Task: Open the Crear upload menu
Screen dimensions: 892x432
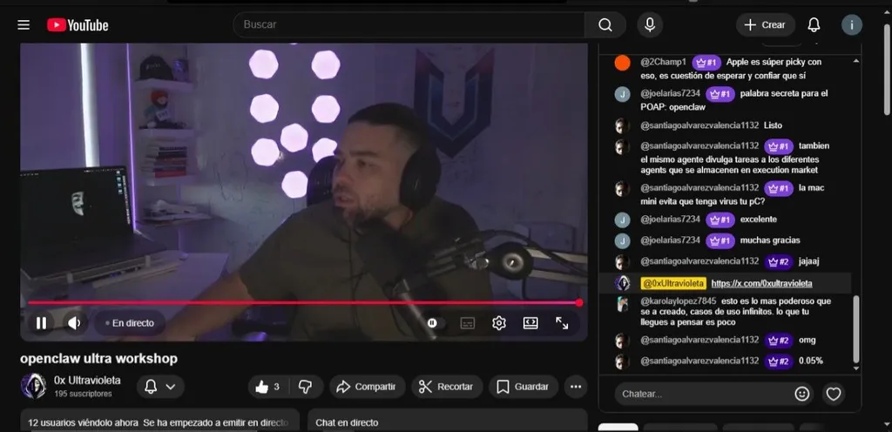Action: [x=765, y=25]
